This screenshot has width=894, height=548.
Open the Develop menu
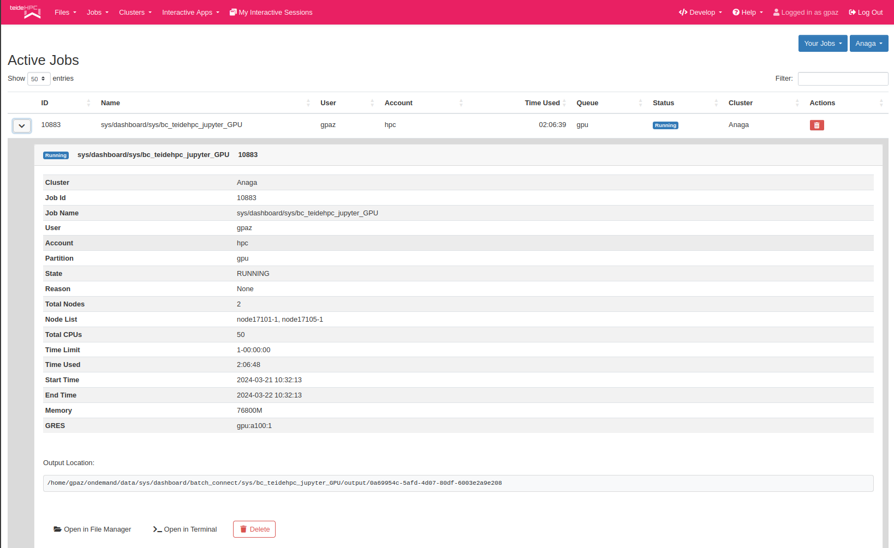pos(700,13)
